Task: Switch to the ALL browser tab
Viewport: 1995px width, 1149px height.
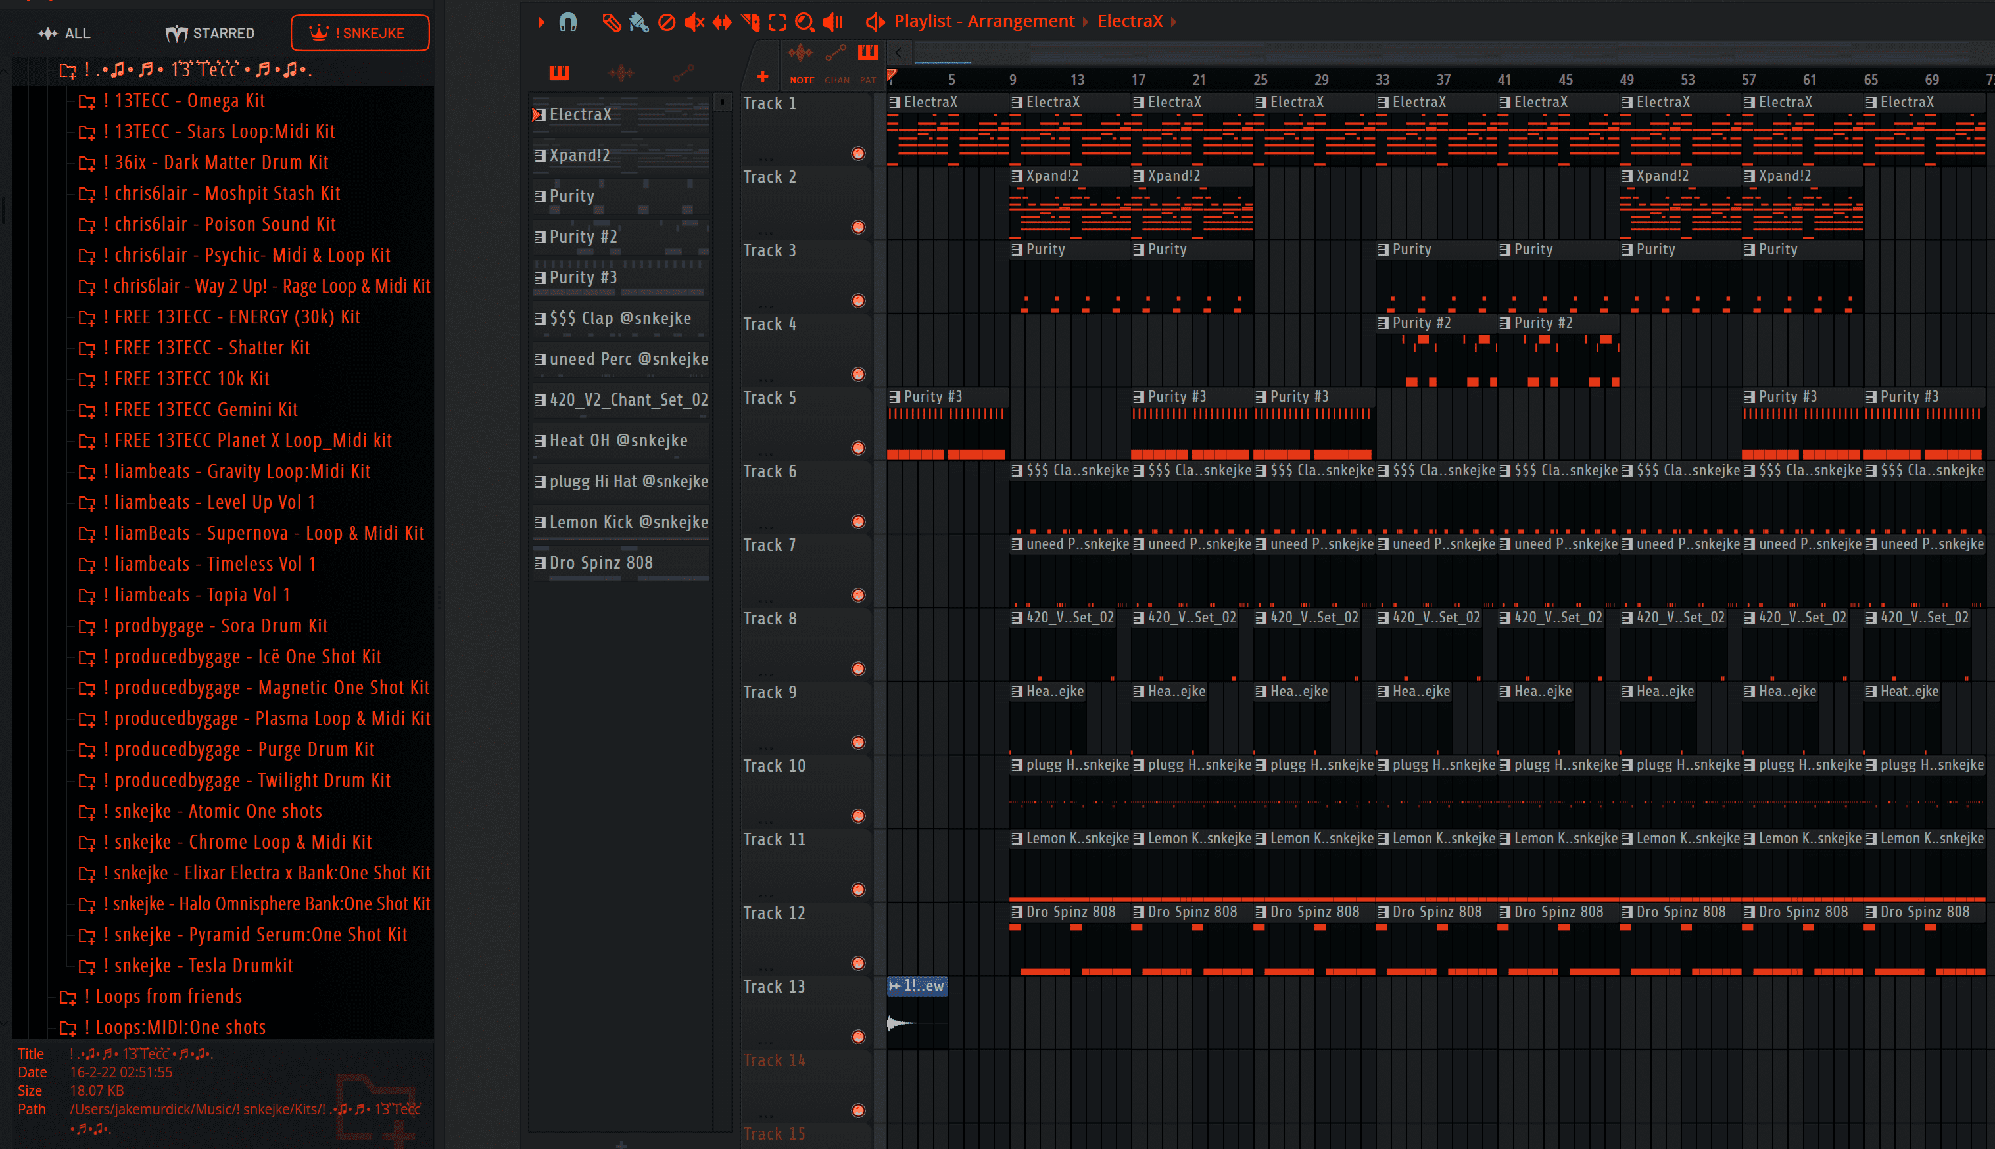Action: tap(64, 33)
